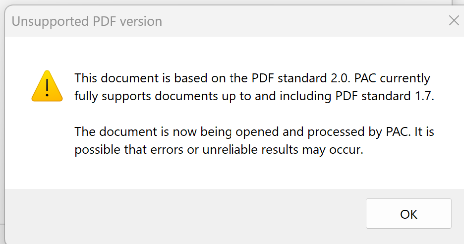Click the "Unsupported PDF version" title text
464x244 pixels.
tap(87, 21)
